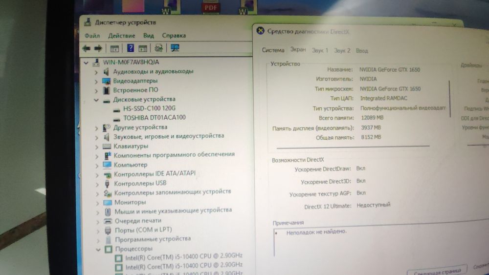Collapse the Процессоры category

[x=98, y=250]
